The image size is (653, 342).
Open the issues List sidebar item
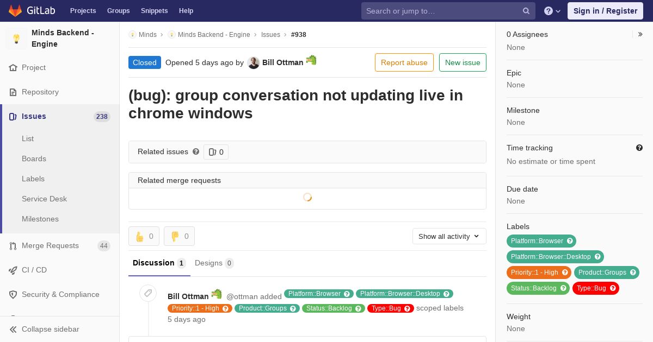[x=28, y=138]
